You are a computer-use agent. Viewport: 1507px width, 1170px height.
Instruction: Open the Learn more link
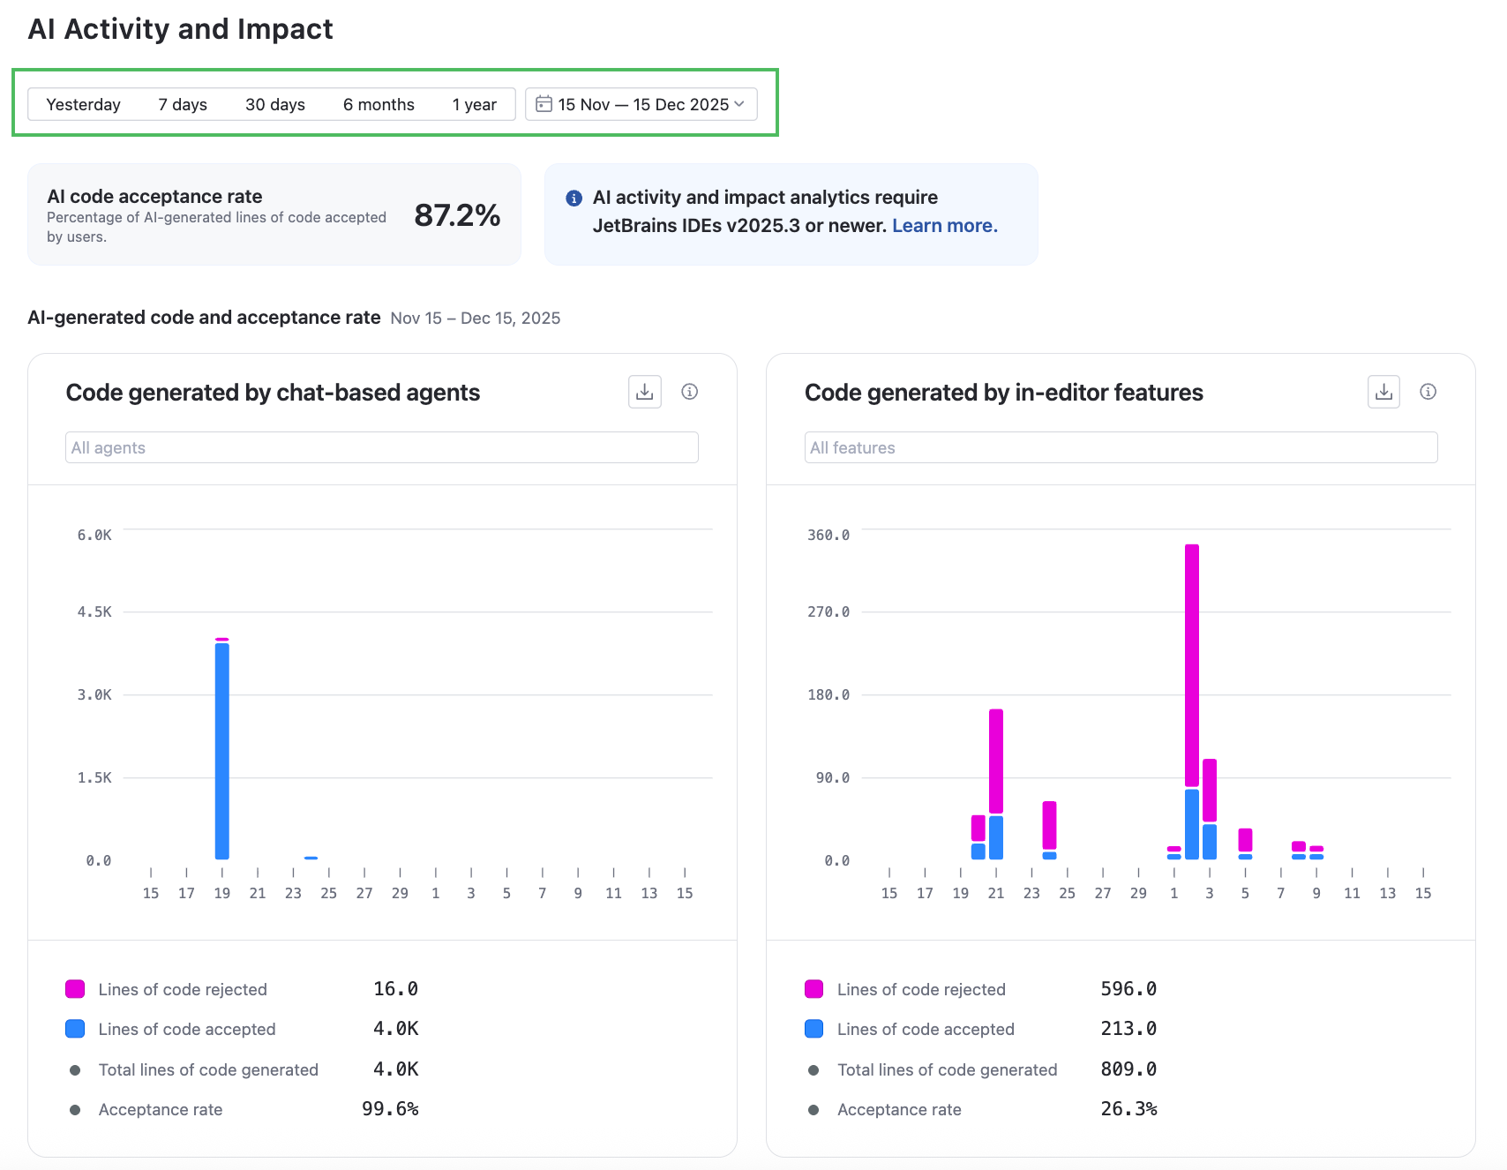tap(944, 225)
